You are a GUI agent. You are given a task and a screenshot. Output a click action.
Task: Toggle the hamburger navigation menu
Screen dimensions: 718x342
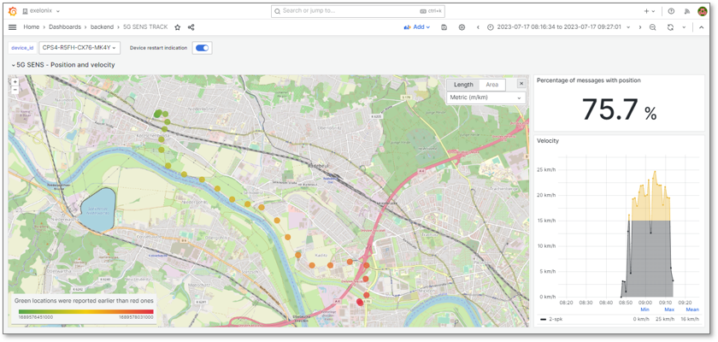coord(12,27)
